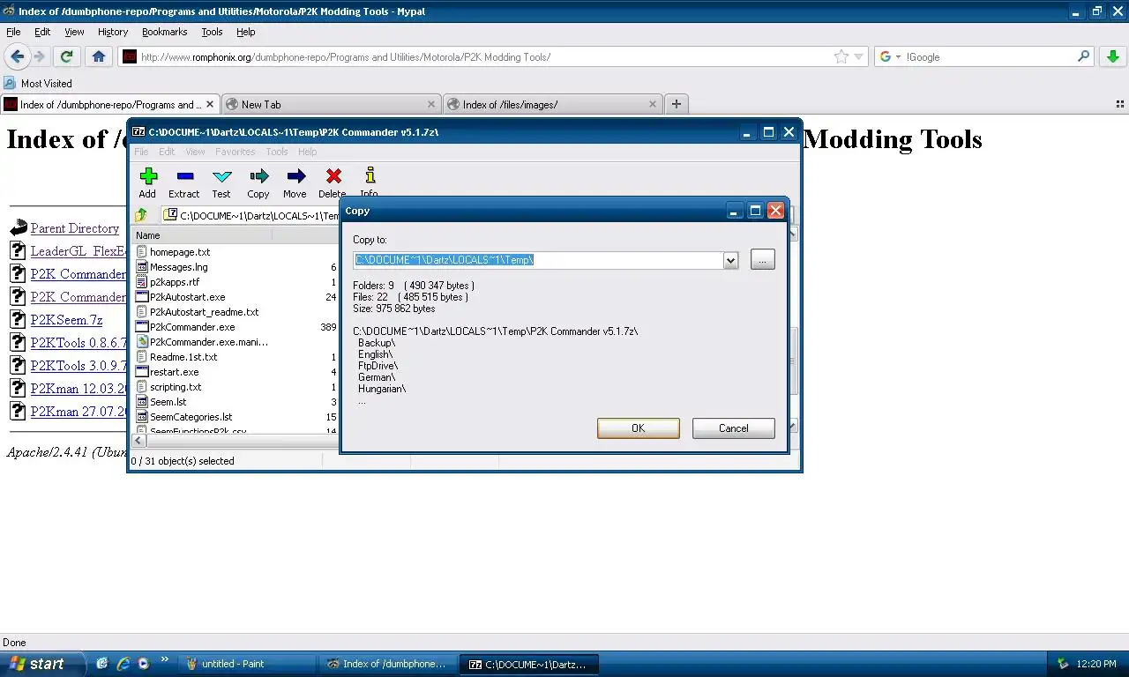Click the Internet Explorer quick launch icon
Screen dimensions: 1129x677
[x=123, y=664]
